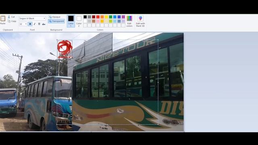Pick the green color swatch in top row

tap(110, 17)
